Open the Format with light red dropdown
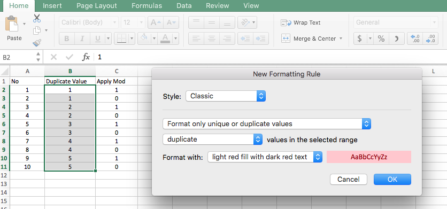This screenshot has width=447, height=209. (265, 157)
